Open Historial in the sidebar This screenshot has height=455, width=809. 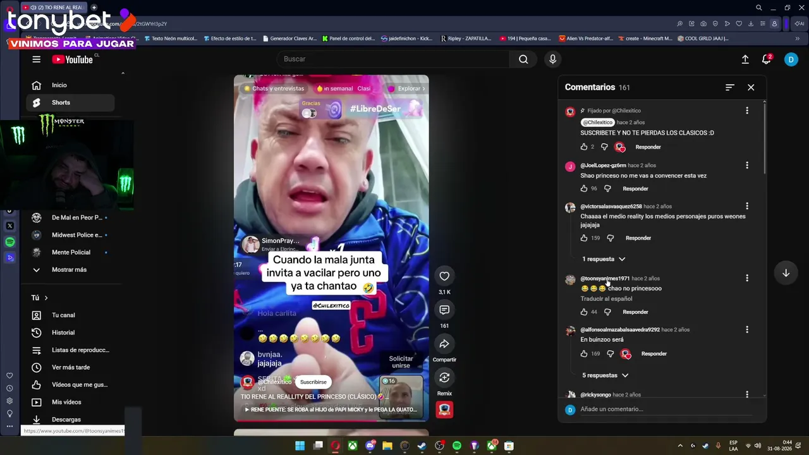click(70, 332)
